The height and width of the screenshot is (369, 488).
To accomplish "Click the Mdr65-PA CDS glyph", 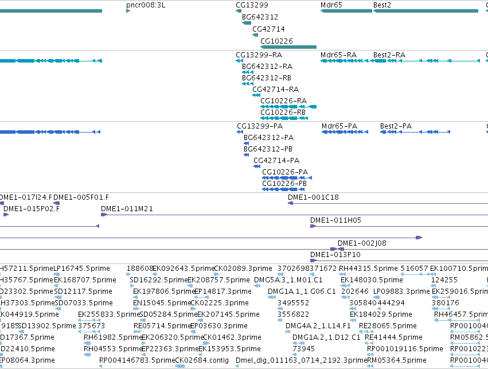I will click(345, 132).
